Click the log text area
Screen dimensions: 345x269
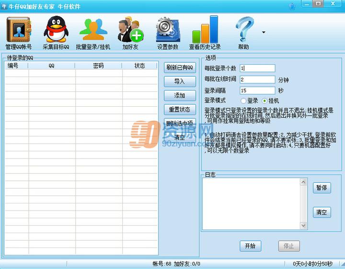tap(251, 204)
